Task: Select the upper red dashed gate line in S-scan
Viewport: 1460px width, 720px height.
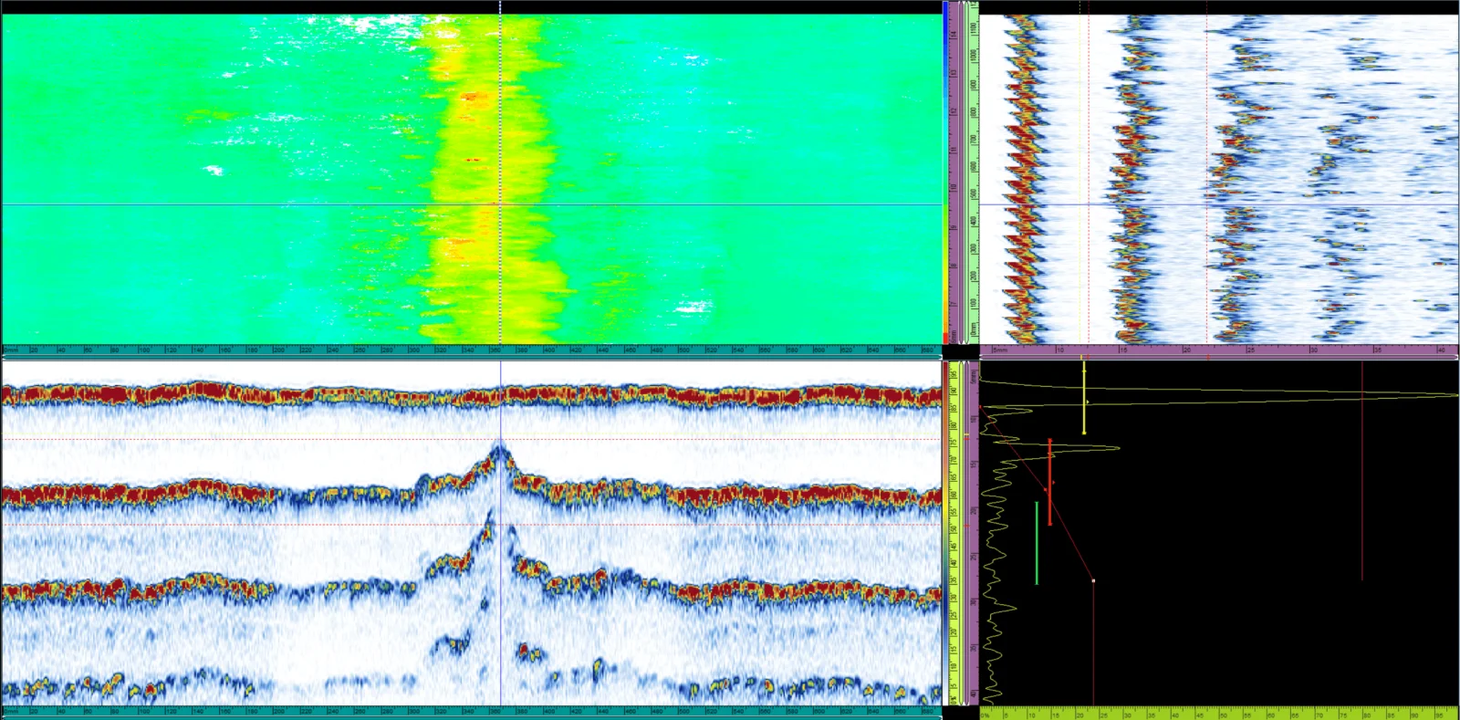Action: [472, 440]
